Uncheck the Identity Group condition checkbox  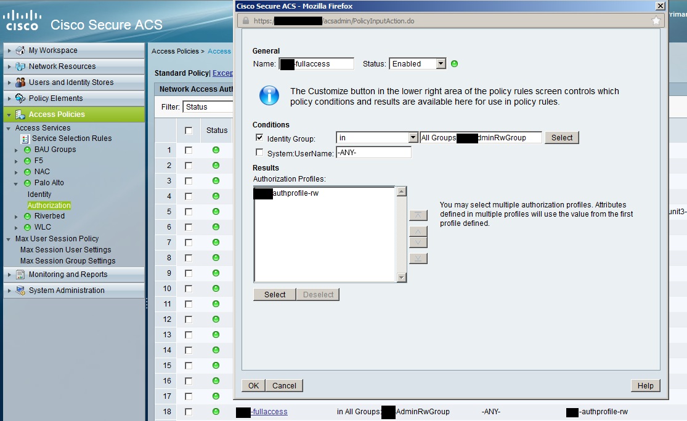[259, 138]
